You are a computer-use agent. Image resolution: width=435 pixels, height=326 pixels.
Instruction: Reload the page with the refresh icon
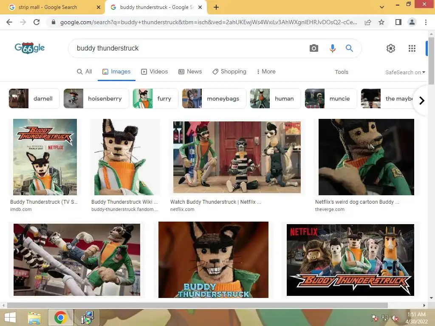click(37, 22)
